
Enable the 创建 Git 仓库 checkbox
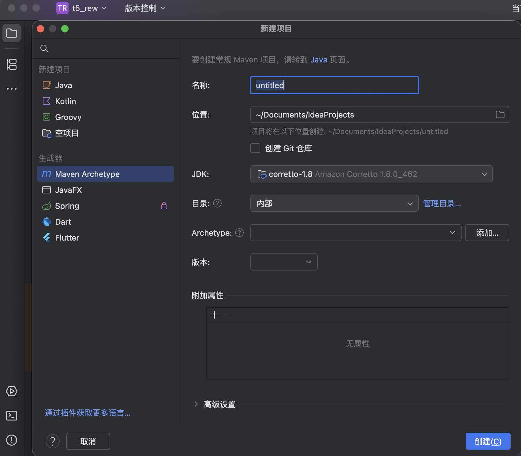pos(255,148)
